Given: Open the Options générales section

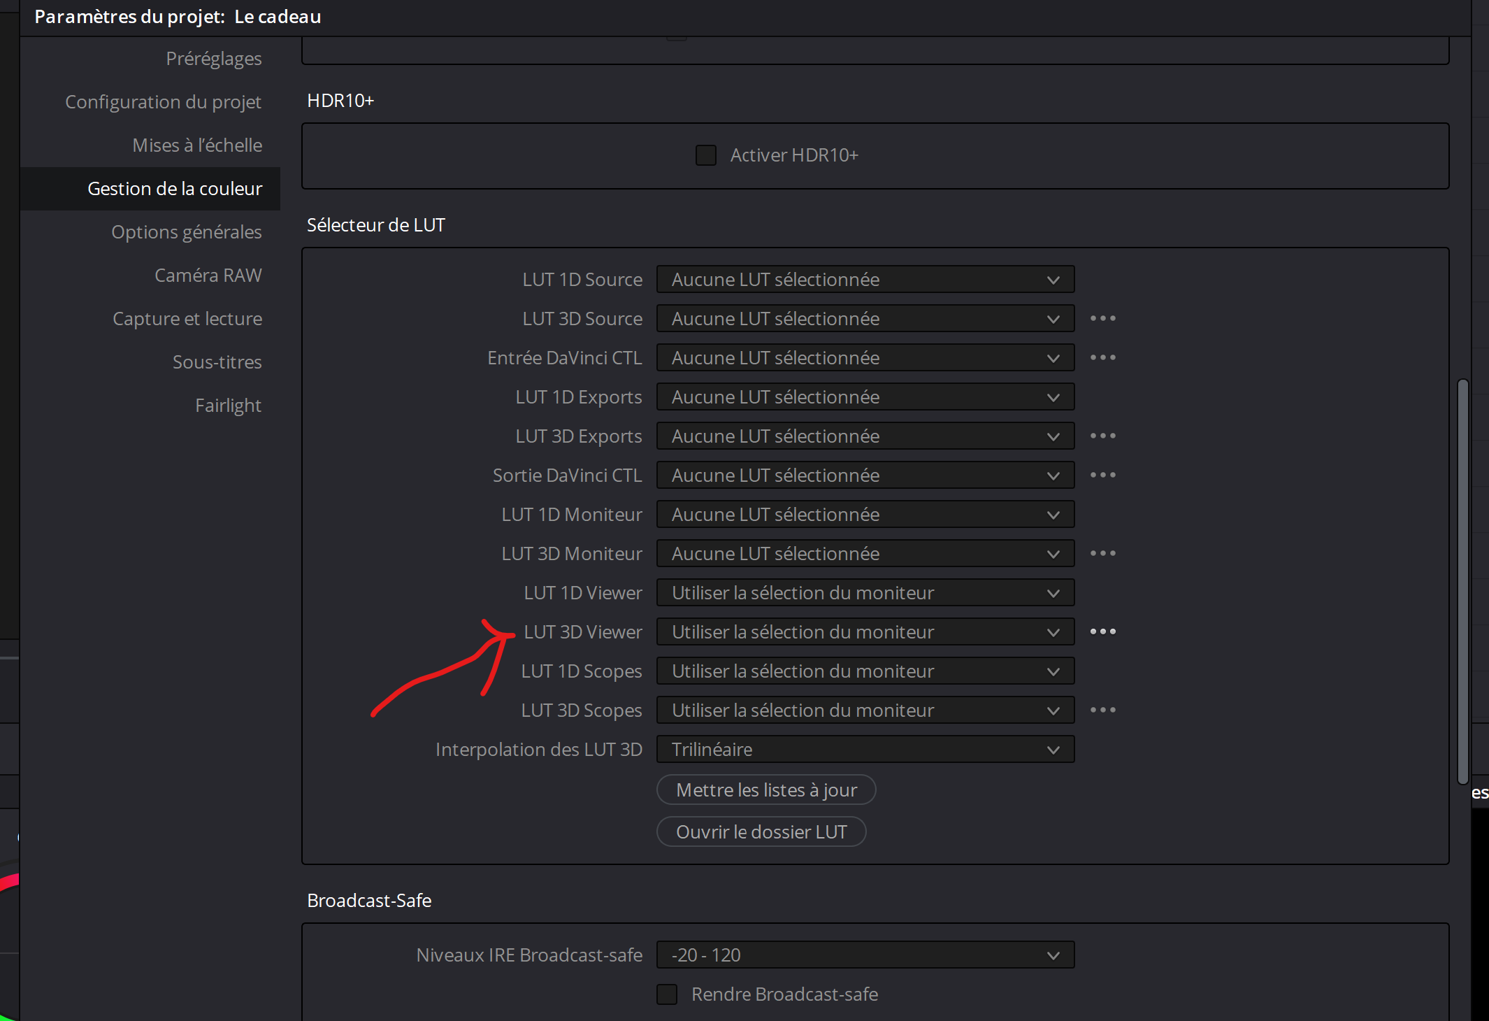Looking at the screenshot, I should (186, 232).
